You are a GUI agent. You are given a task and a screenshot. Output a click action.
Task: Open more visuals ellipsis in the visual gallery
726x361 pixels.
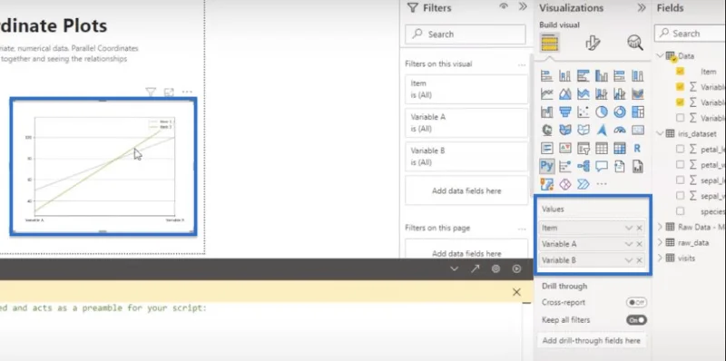(602, 184)
